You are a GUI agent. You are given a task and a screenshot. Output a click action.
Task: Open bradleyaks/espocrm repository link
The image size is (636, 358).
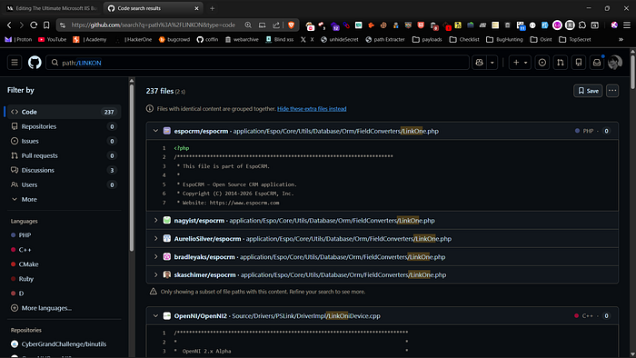(x=204, y=257)
